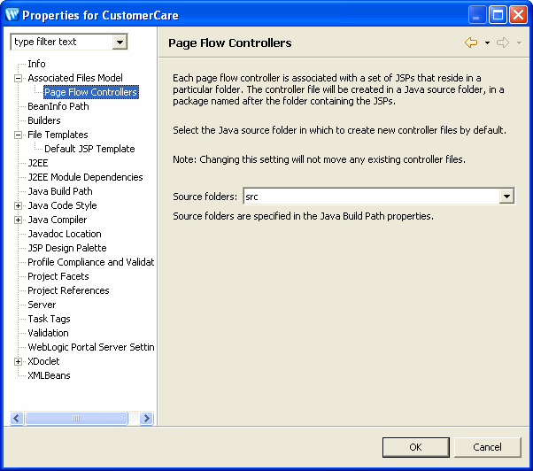The image size is (533, 471).
Task: Select Java Build Path in the tree
Action: click(x=60, y=191)
